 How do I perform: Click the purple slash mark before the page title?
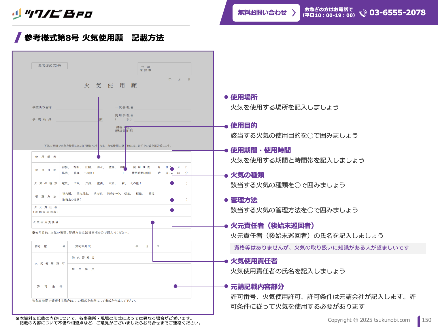18,37
